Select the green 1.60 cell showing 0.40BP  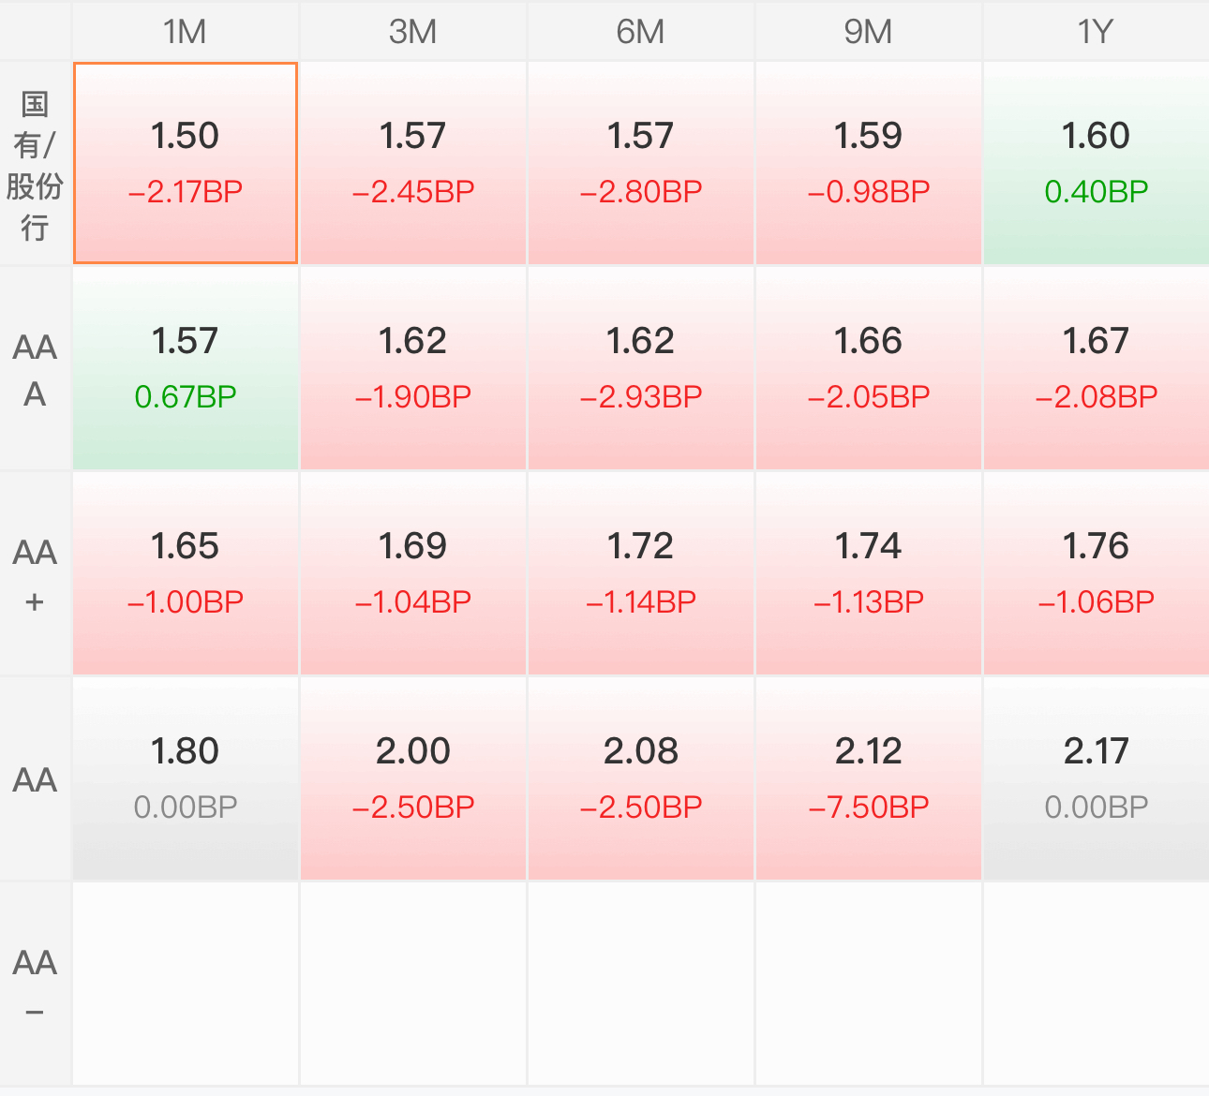point(1097,164)
